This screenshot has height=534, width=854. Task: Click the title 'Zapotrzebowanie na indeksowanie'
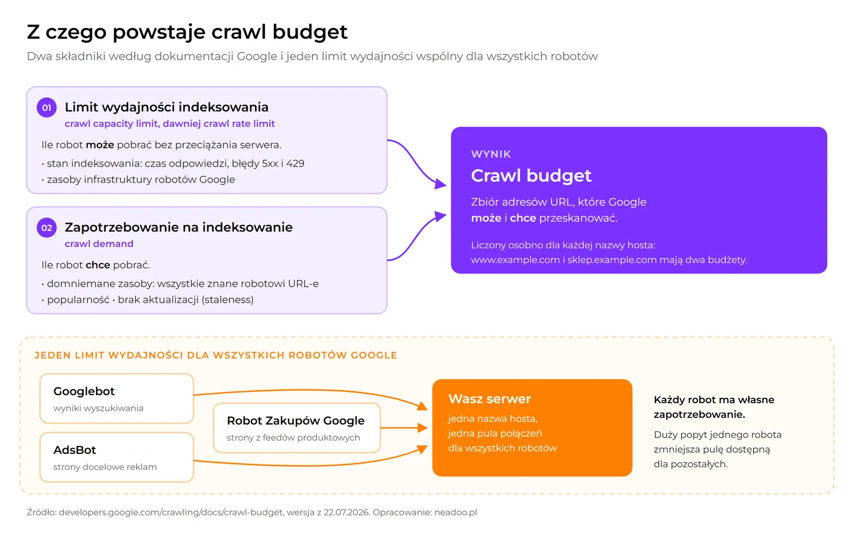[179, 227]
